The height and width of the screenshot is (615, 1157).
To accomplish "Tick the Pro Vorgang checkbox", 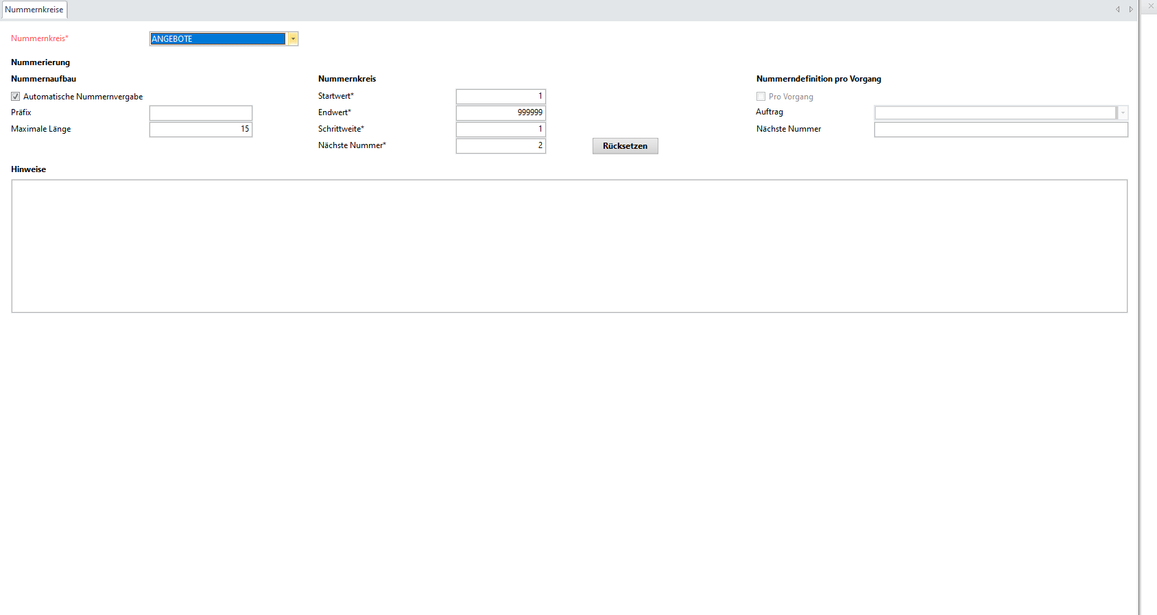I will click(761, 97).
